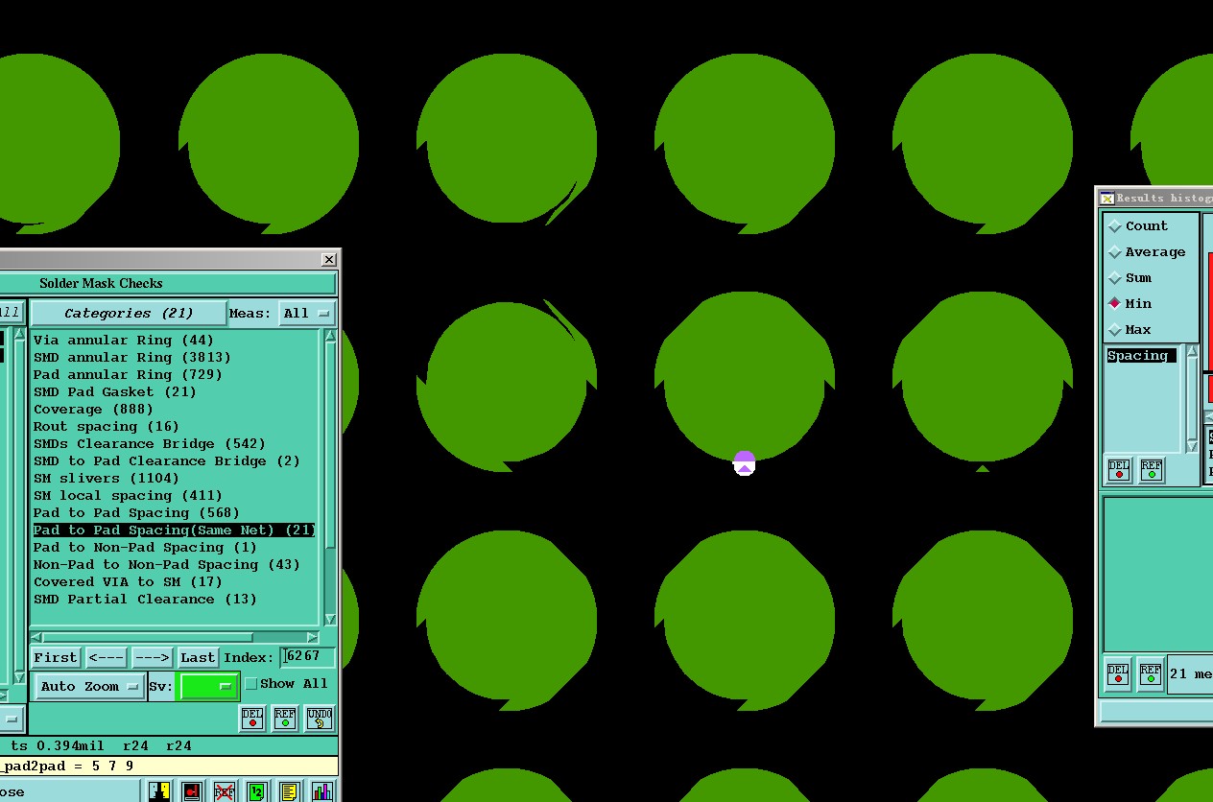This screenshot has width=1213, height=802.
Task: Open Results histogram window menu icon
Action: 1106,199
